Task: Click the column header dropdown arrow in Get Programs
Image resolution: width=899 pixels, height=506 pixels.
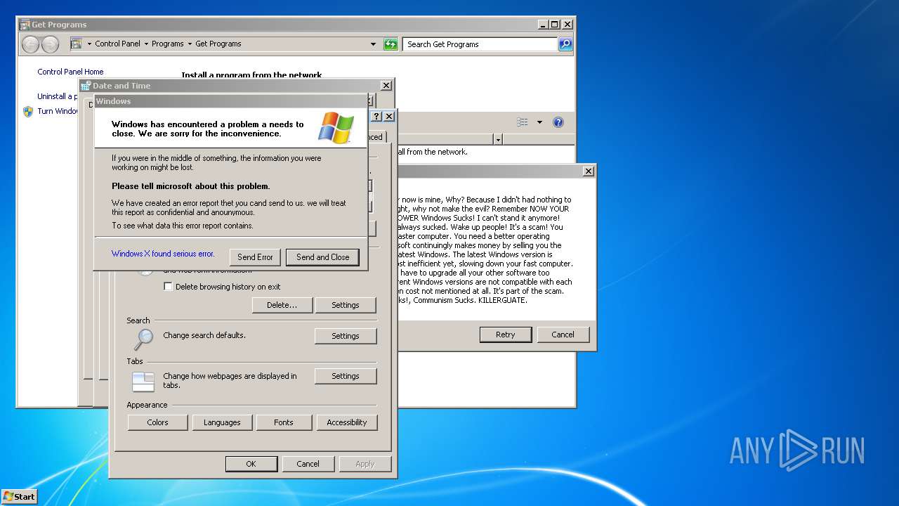Action: 498,140
